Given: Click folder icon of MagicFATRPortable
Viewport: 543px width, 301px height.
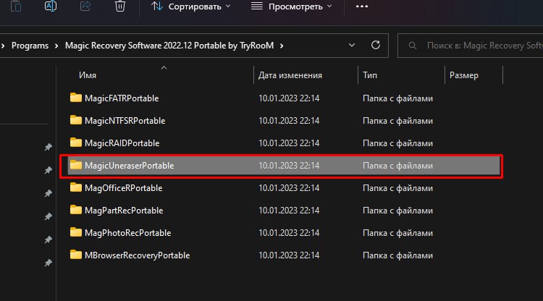Looking at the screenshot, I should click(76, 98).
